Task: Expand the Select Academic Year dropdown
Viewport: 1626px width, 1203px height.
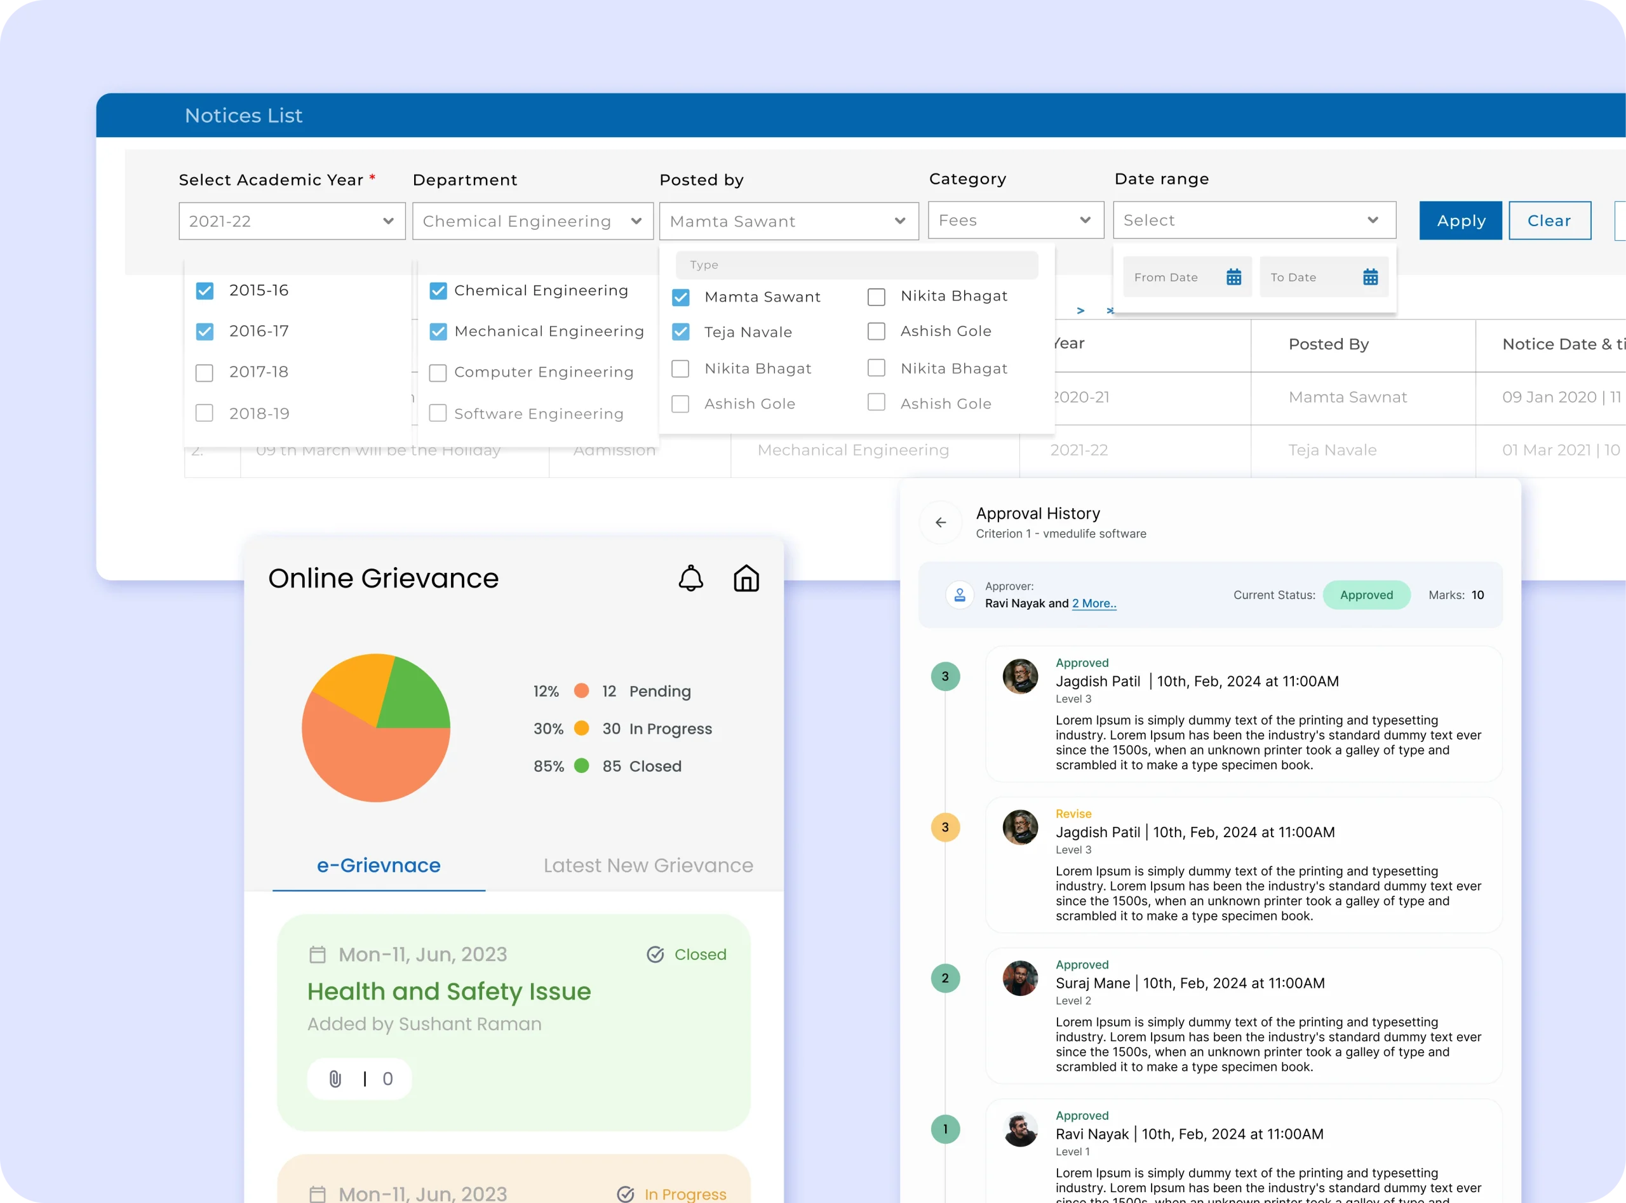Action: pos(292,222)
